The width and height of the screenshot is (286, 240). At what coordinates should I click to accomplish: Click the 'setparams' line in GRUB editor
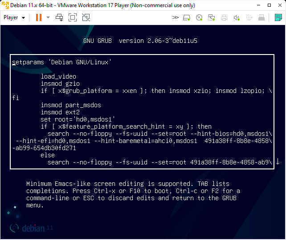pyautogui.click(x=61, y=62)
